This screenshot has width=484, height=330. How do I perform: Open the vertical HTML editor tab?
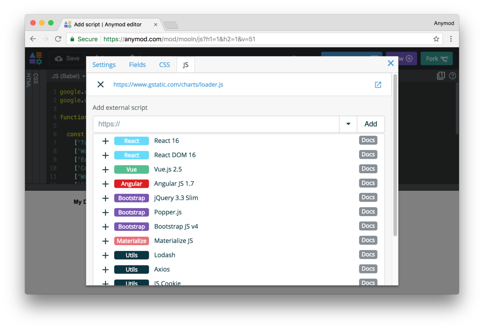28,80
